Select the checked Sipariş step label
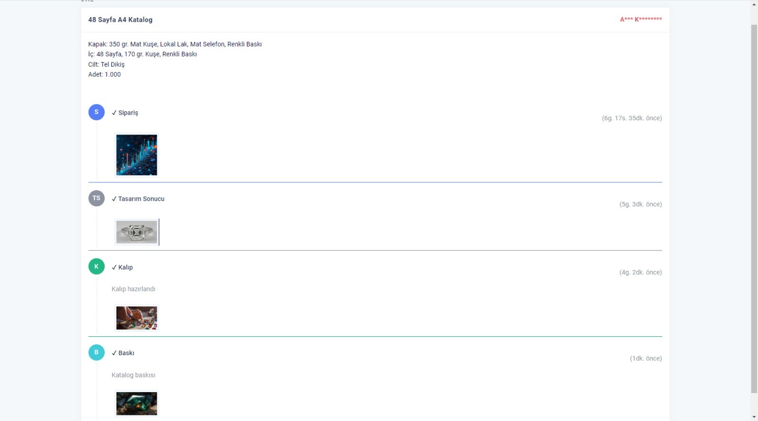Viewport: 758px width, 421px height. pyautogui.click(x=125, y=113)
